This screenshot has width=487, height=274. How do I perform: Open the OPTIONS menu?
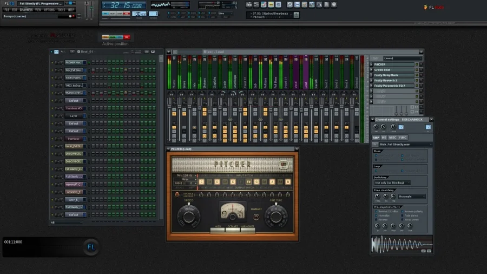pos(49,10)
